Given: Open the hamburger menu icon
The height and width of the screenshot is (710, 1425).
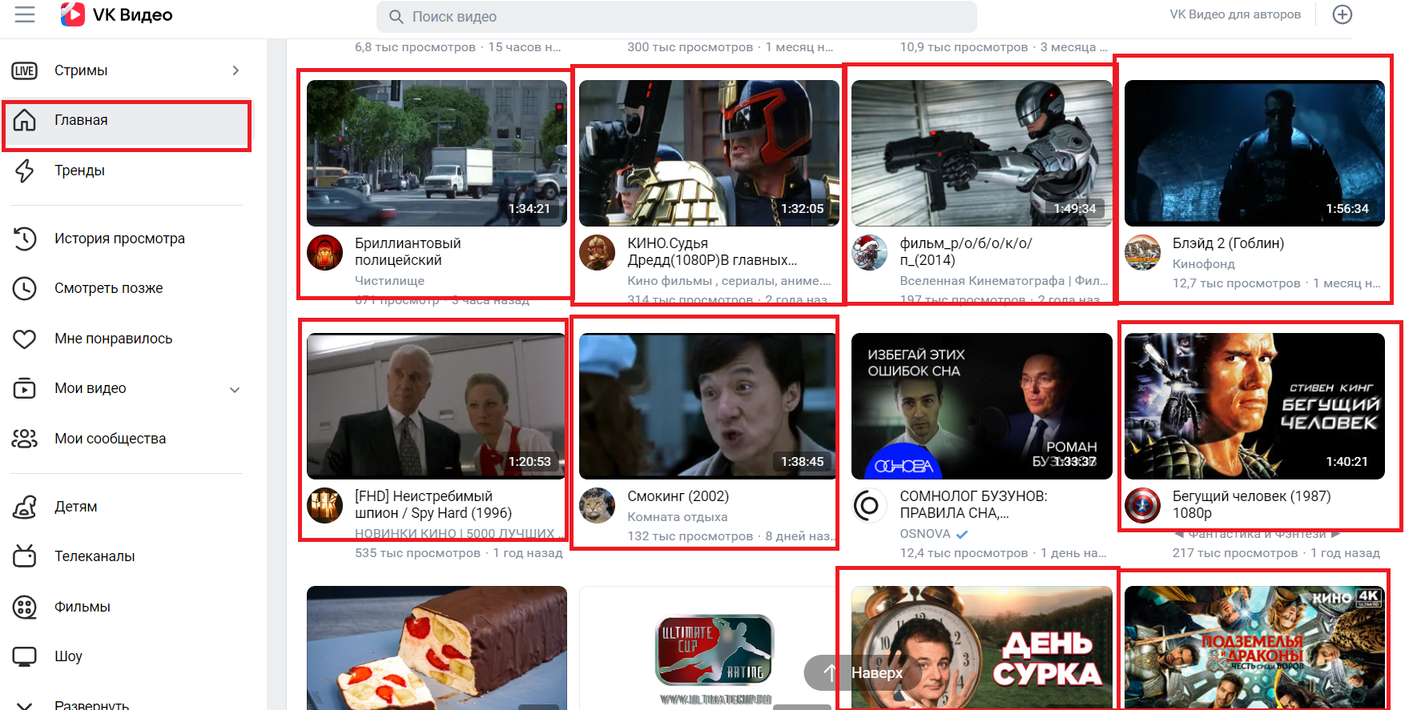Looking at the screenshot, I should coord(25,14).
